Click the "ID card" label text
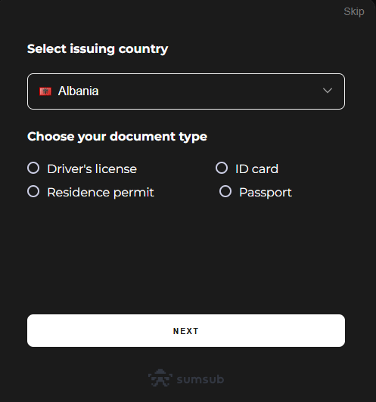The height and width of the screenshot is (402, 376). (x=256, y=169)
